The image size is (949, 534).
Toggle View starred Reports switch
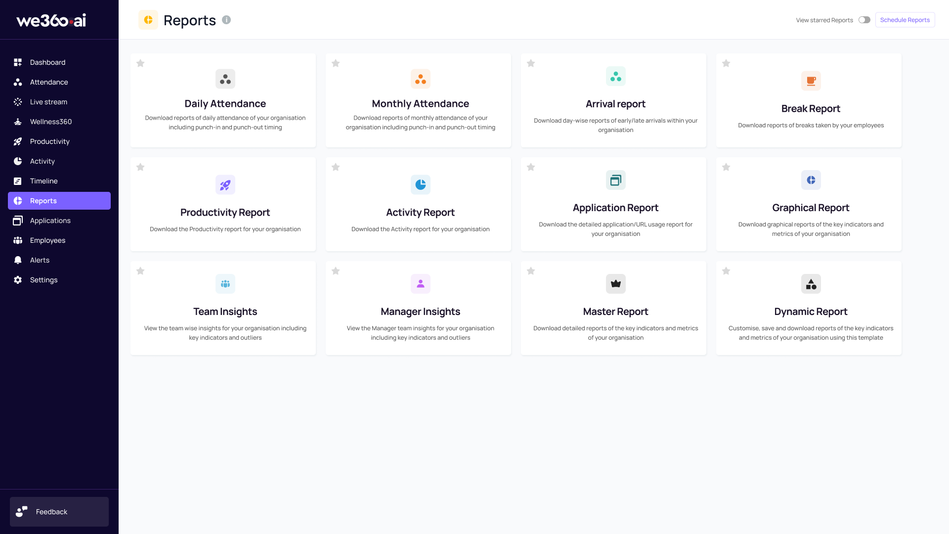point(864,20)
